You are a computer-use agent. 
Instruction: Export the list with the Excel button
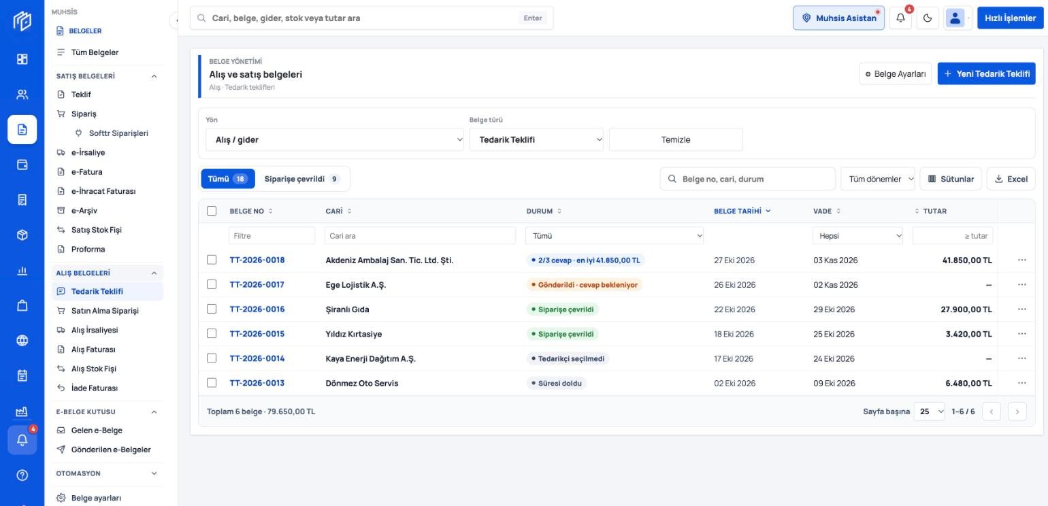1011,179
